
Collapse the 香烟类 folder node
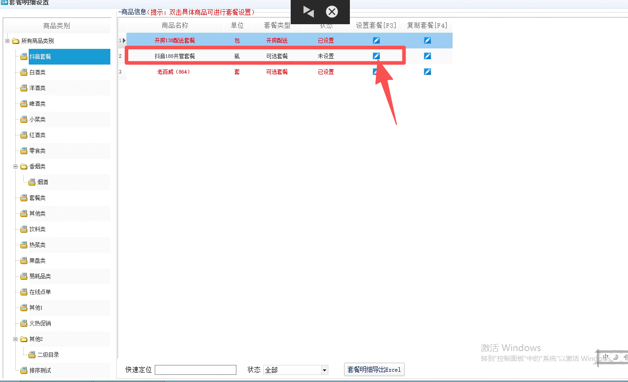coord(16,166)
